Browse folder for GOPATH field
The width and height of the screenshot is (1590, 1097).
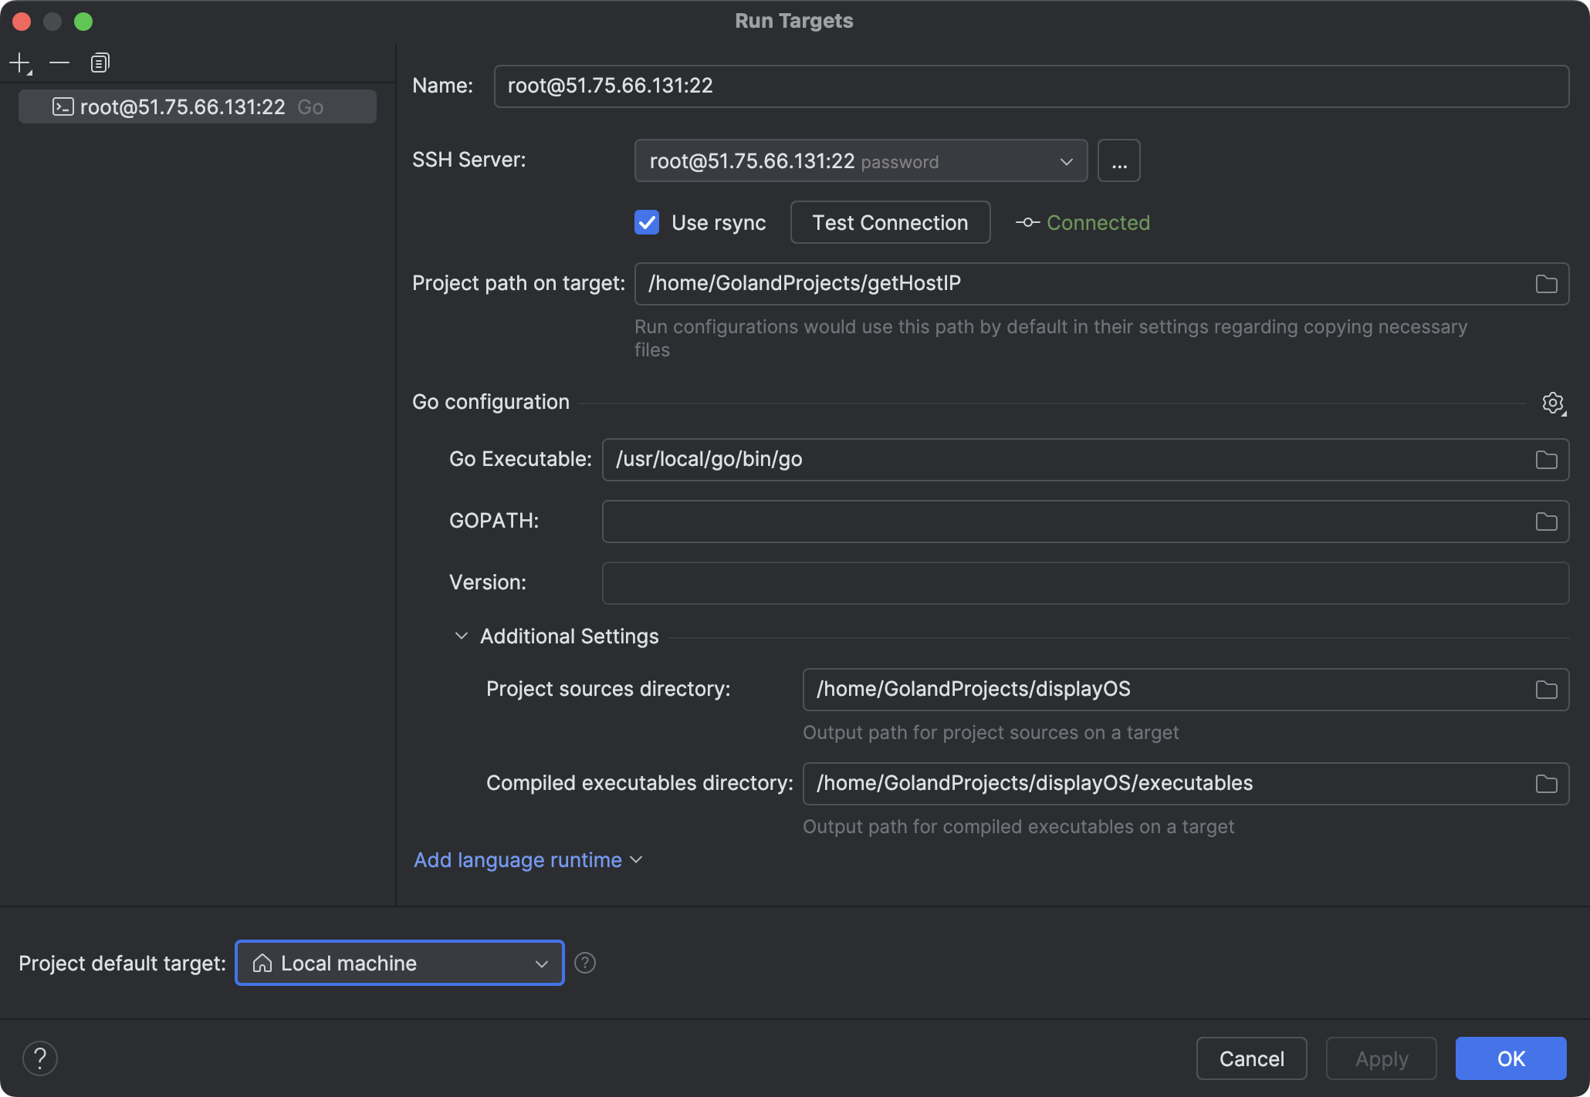tap(1546, 521)
